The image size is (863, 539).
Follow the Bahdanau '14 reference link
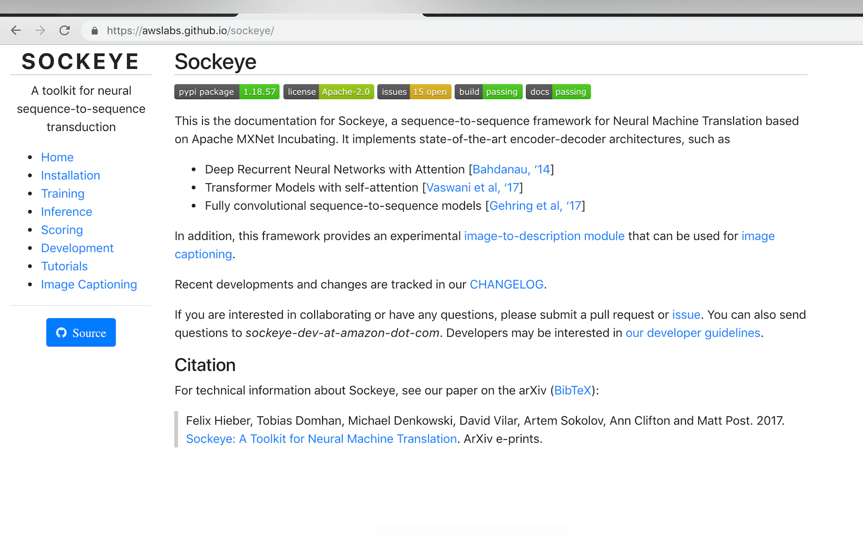[511, 169]
